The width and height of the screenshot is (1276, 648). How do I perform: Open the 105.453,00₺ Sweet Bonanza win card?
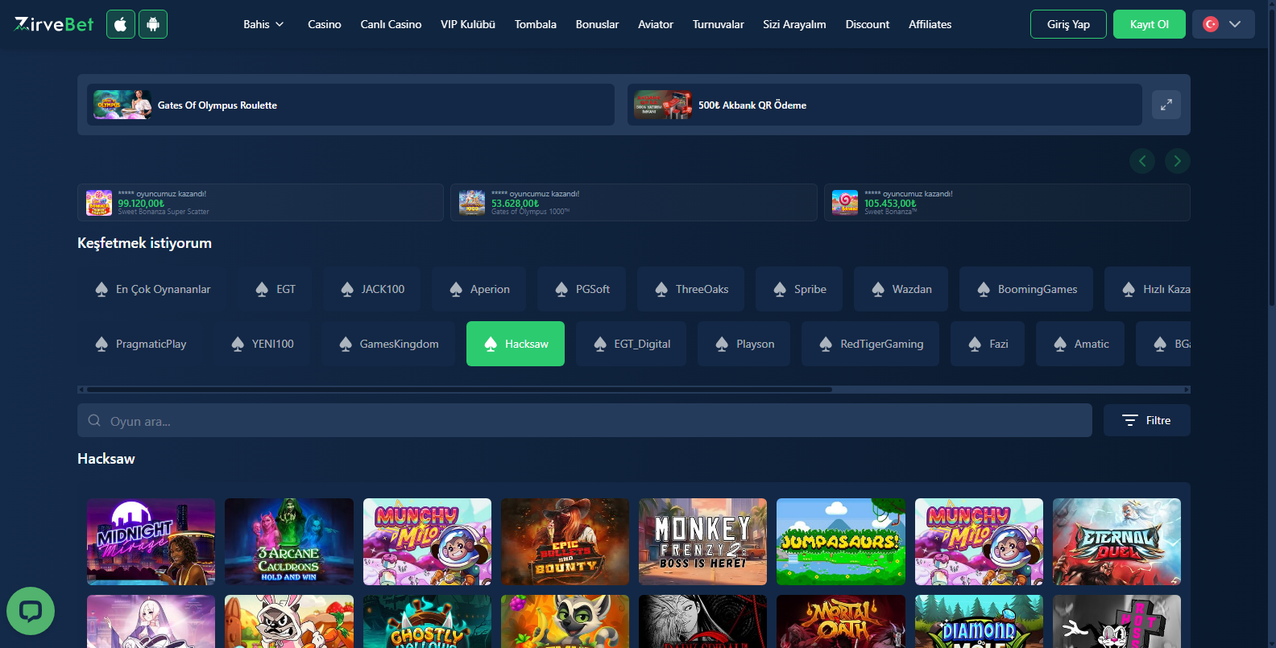coord(1007,203)
